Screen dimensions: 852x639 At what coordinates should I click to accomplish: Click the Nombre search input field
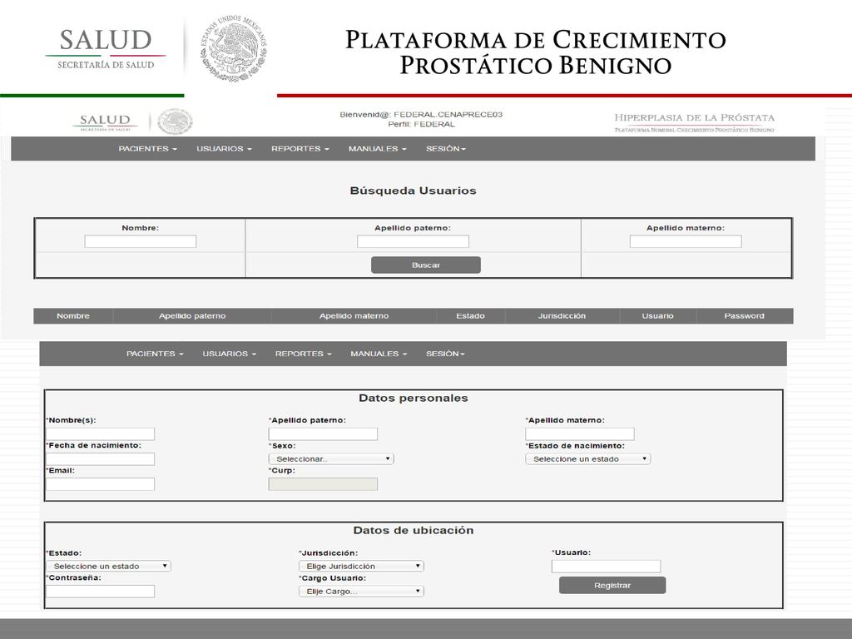tap(140, 242)
